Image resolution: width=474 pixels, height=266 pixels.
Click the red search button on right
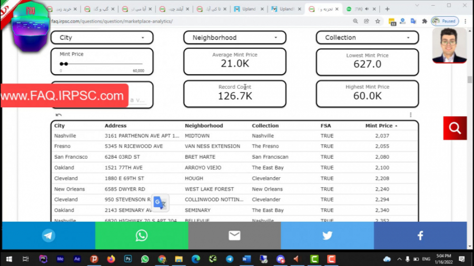click(455, 128)
